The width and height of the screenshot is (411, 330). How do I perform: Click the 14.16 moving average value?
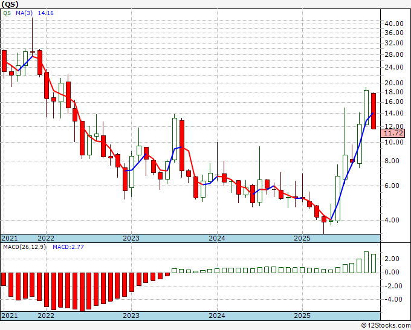(x=45, y=13)
